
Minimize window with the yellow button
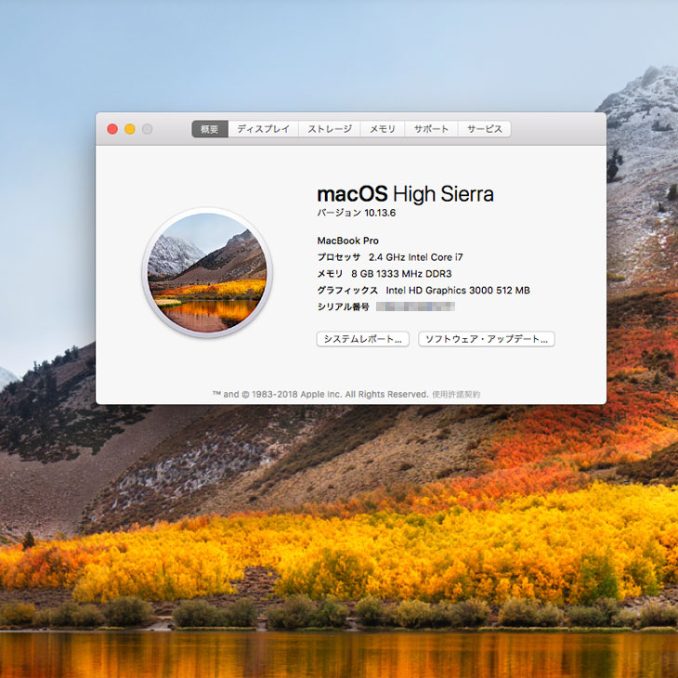pyautogui.click(x=130, y=129)
